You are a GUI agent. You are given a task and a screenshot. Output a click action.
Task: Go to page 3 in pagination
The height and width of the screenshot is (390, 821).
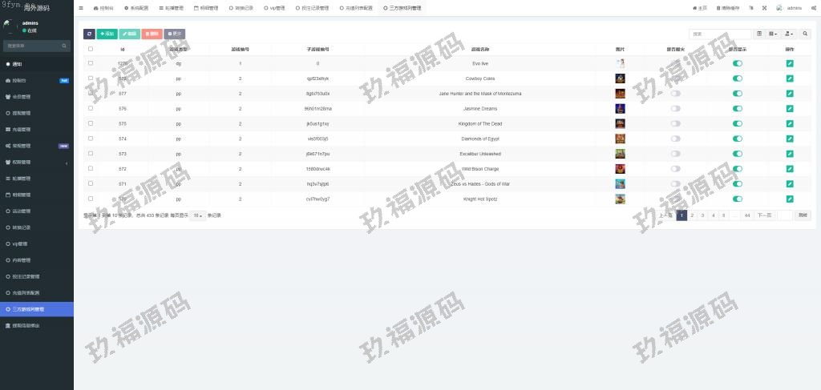click(702, 215)
